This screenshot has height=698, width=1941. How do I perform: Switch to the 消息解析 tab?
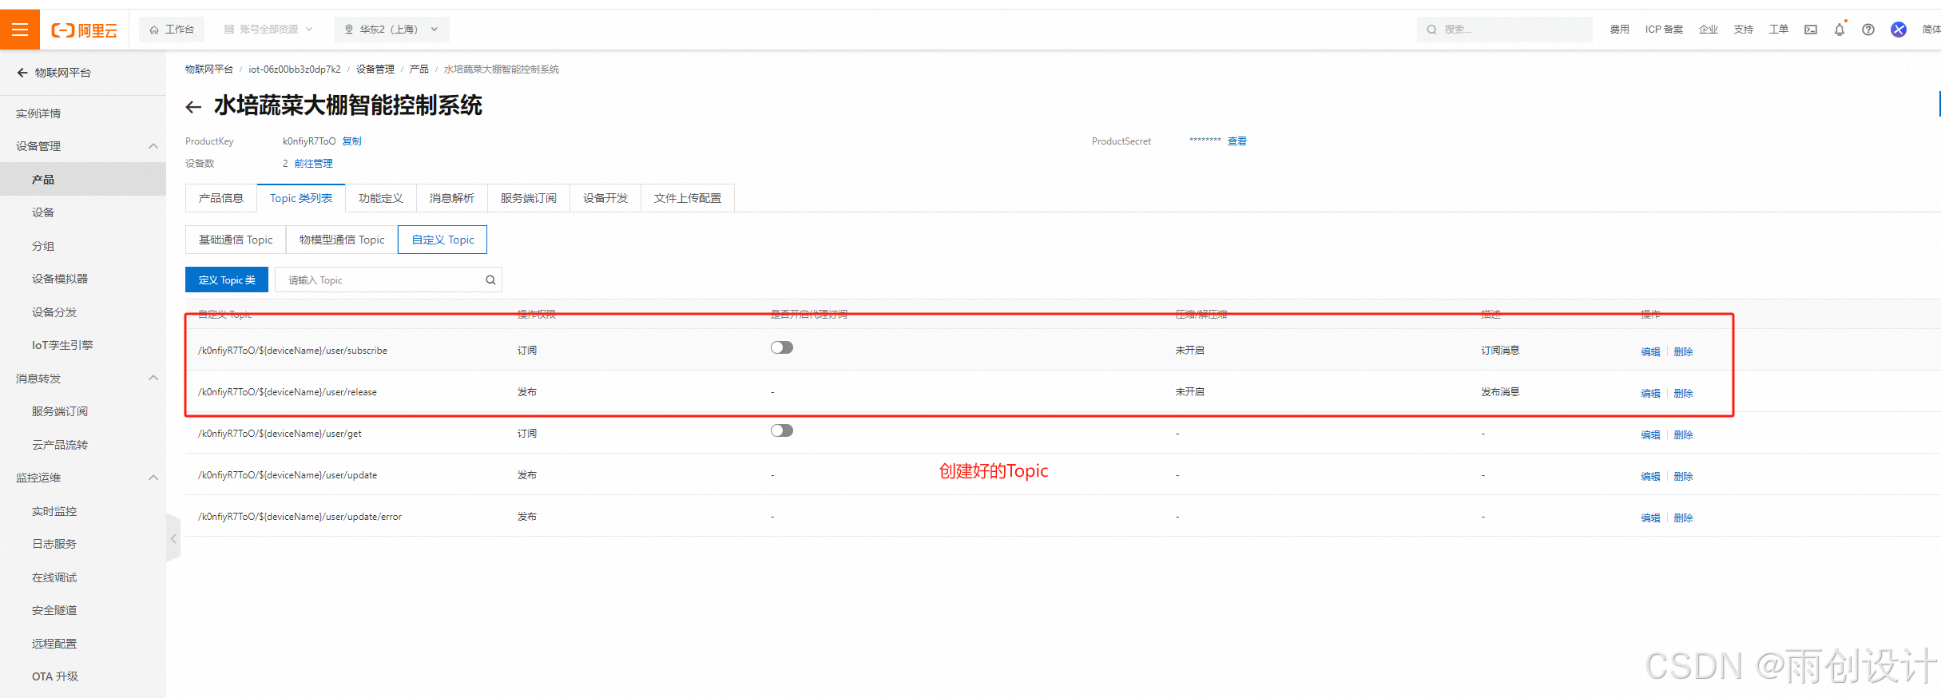pos(452,198)
